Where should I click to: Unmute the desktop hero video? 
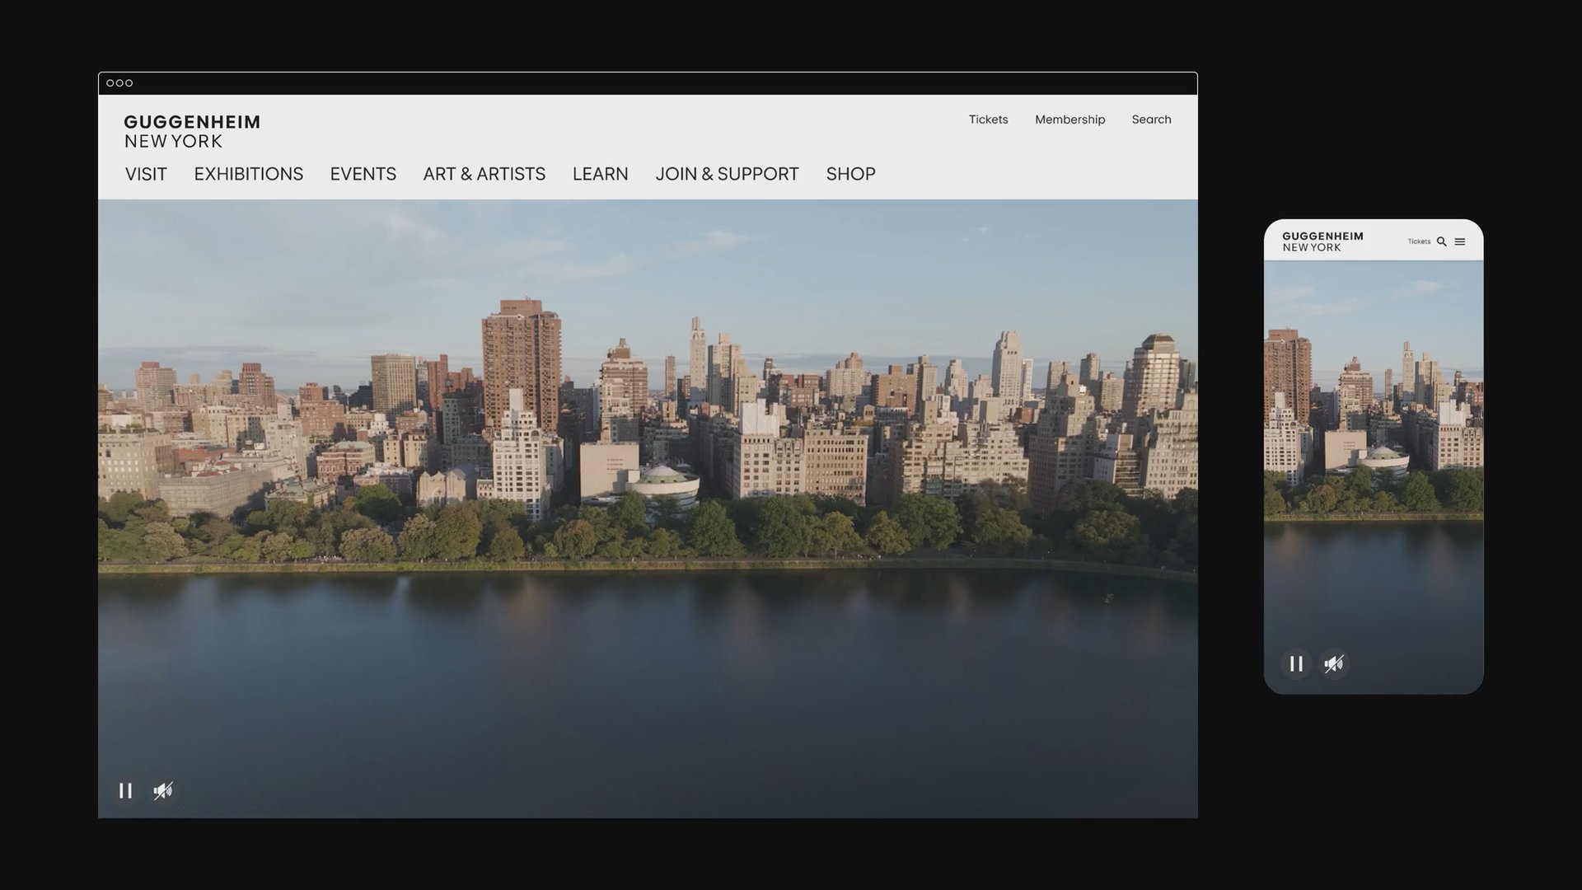coord(163,790)
